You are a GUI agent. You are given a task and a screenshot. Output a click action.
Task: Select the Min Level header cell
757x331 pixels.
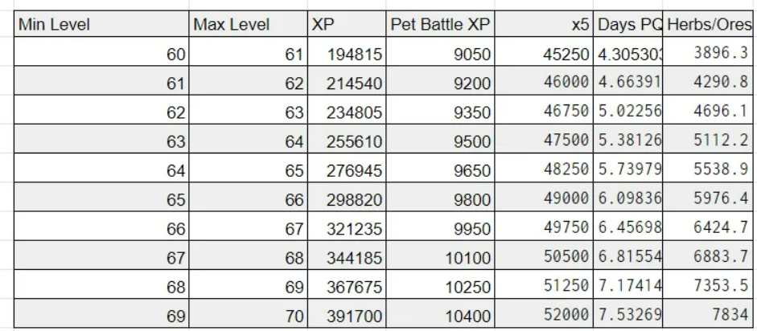[101, 25]
